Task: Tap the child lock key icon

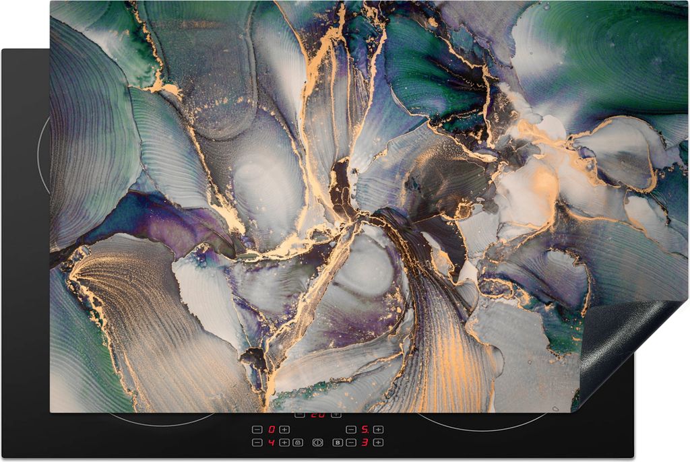Action: [x=298, y=442]
